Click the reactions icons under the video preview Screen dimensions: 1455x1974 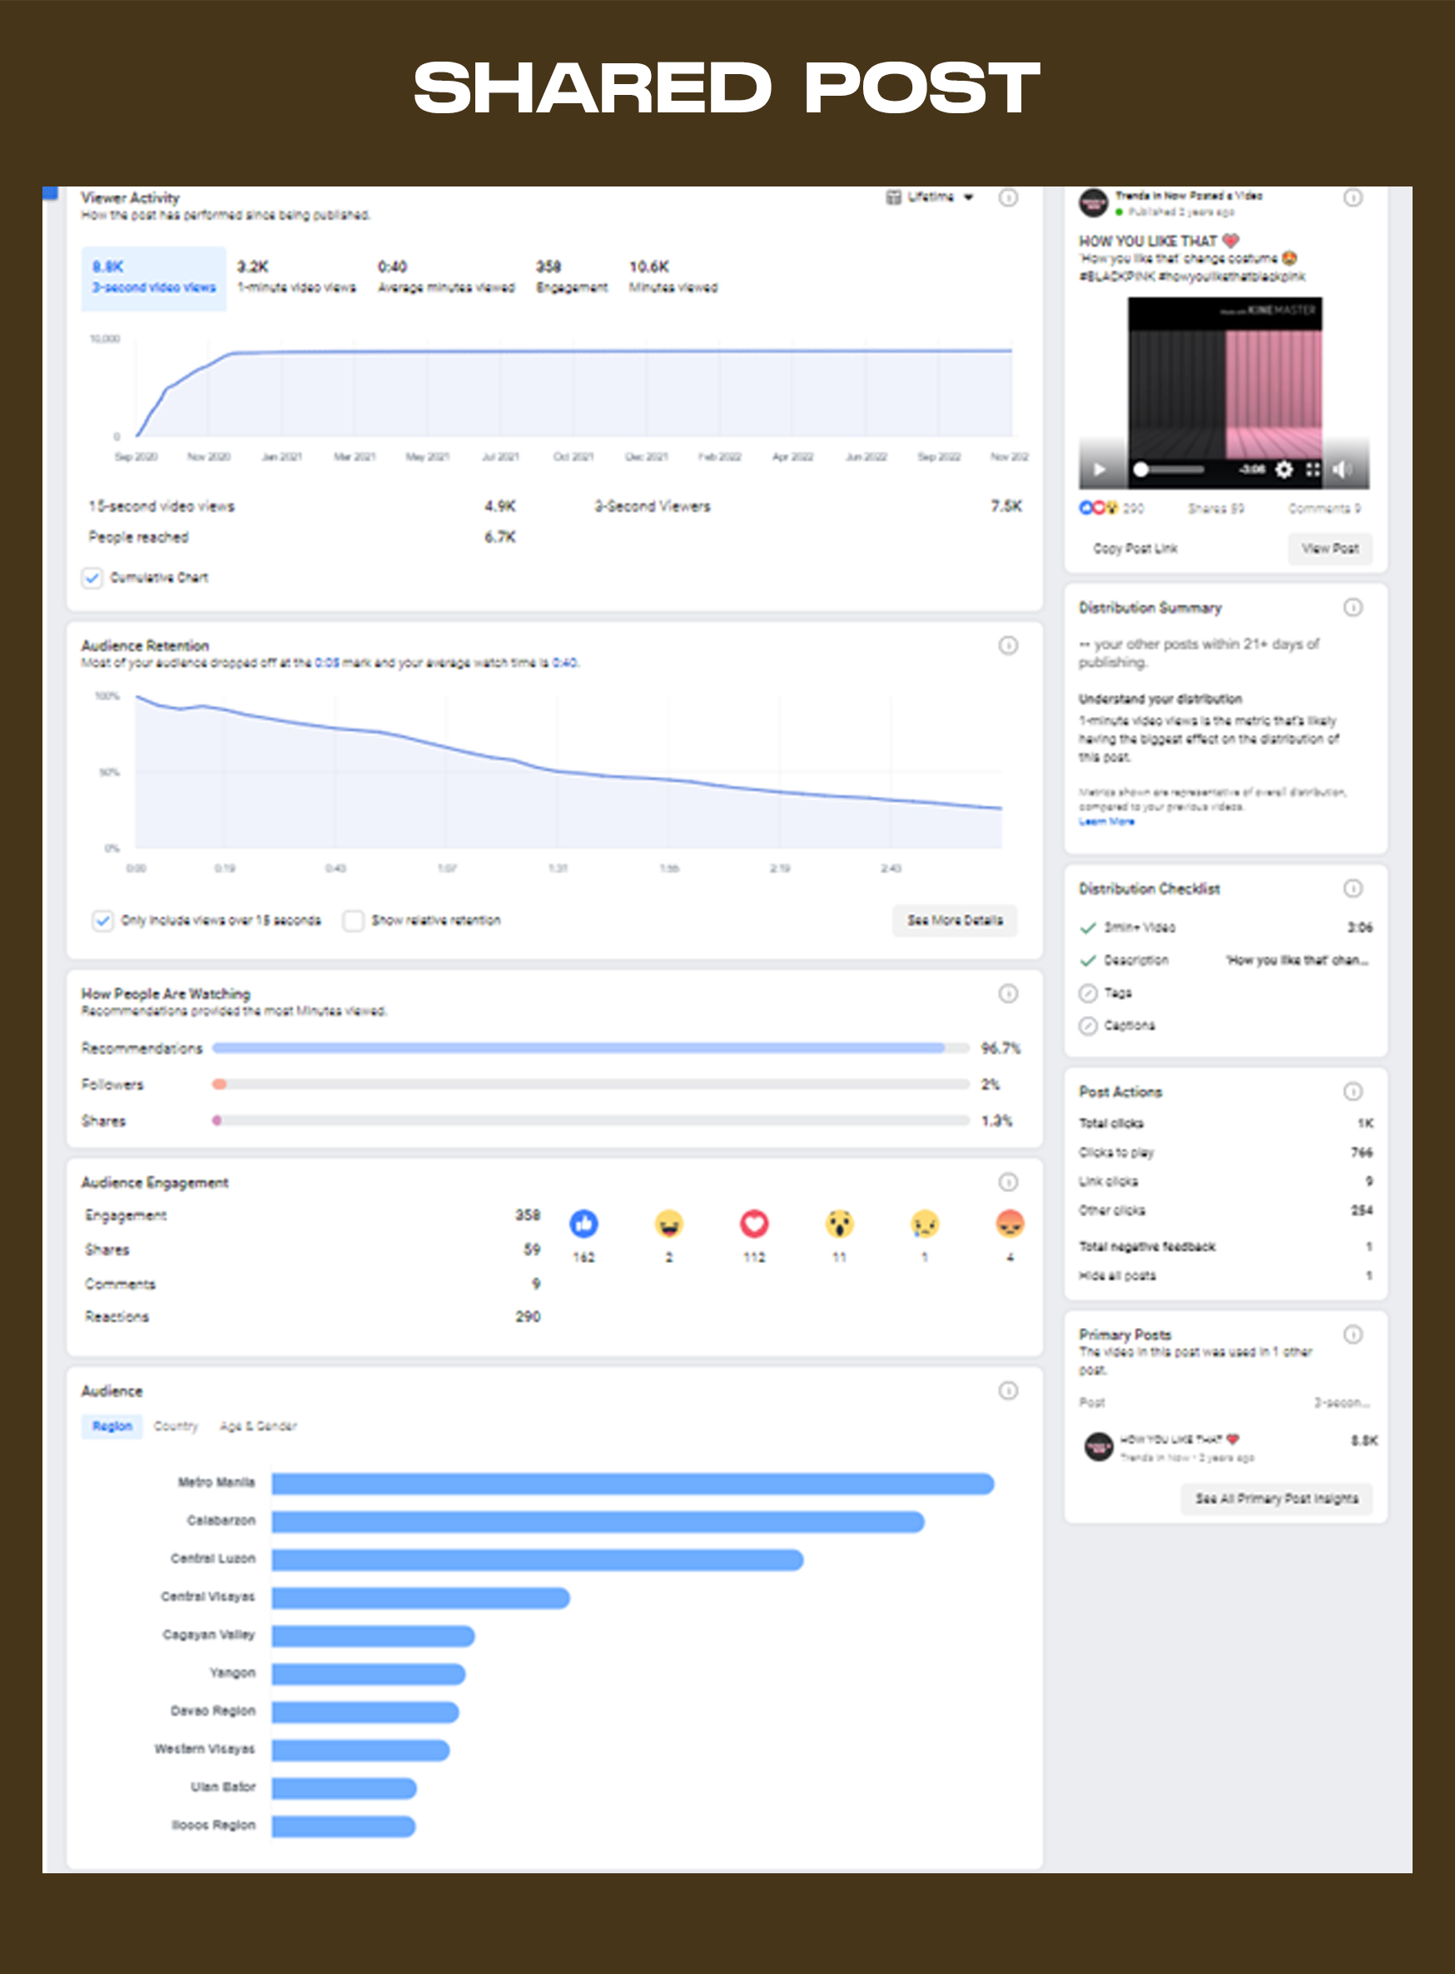pyautogui.click(x=1100, y=508)
